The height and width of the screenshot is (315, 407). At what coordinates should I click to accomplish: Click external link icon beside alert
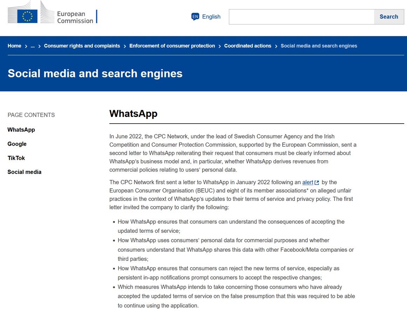click(x=317, y=183)
